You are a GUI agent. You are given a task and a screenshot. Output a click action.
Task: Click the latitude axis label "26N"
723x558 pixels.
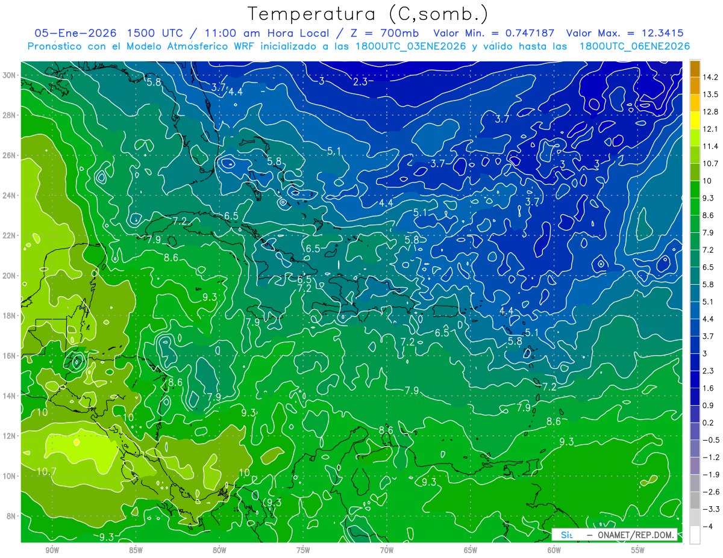[x=10, y=155]
